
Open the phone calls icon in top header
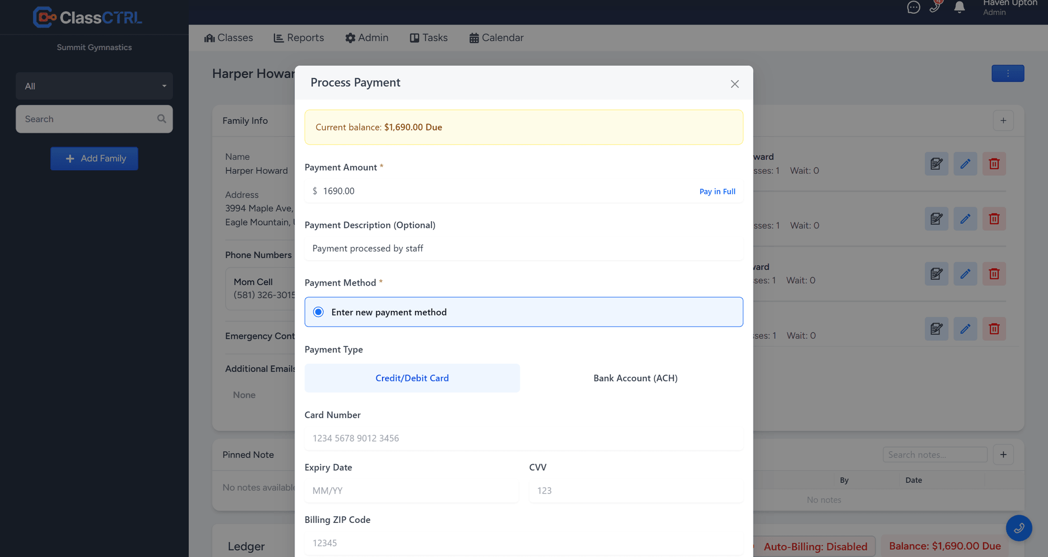935,6
